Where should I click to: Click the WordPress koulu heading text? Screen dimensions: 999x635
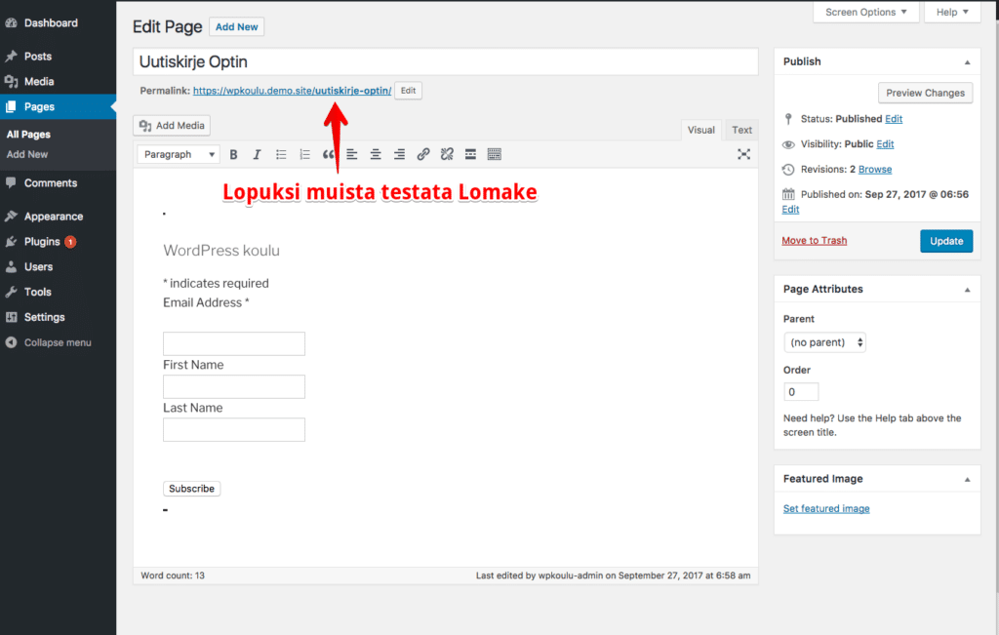tap(221, 251)
